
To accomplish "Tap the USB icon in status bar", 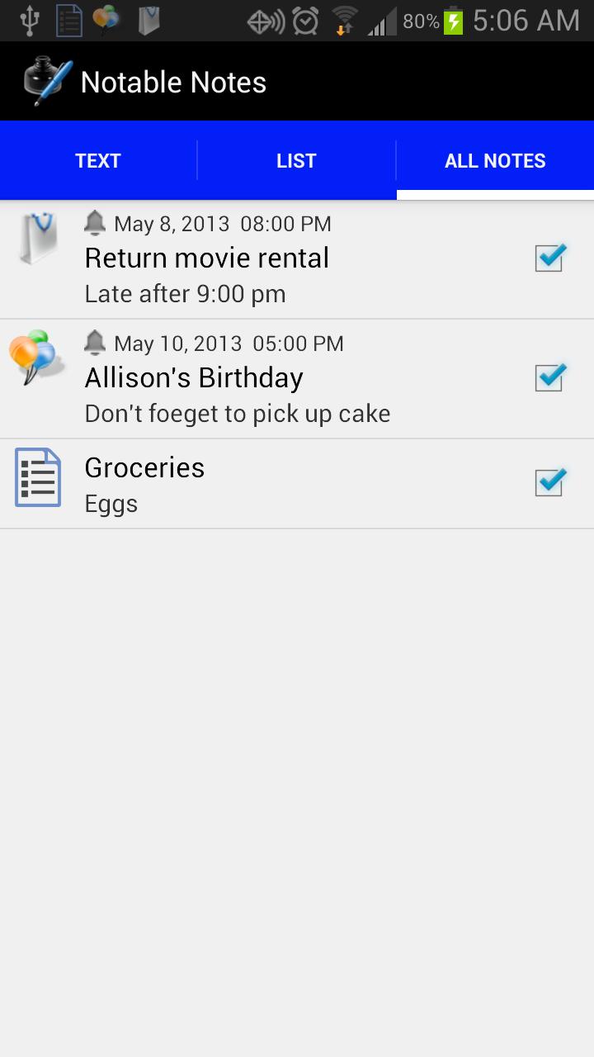I will point(30,21).
